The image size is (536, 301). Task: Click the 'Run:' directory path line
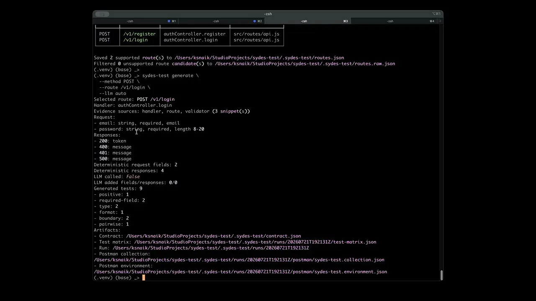[x=201, y=248]
